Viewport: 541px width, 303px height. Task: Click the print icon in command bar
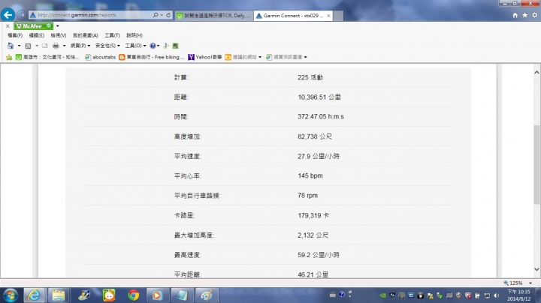56,46
